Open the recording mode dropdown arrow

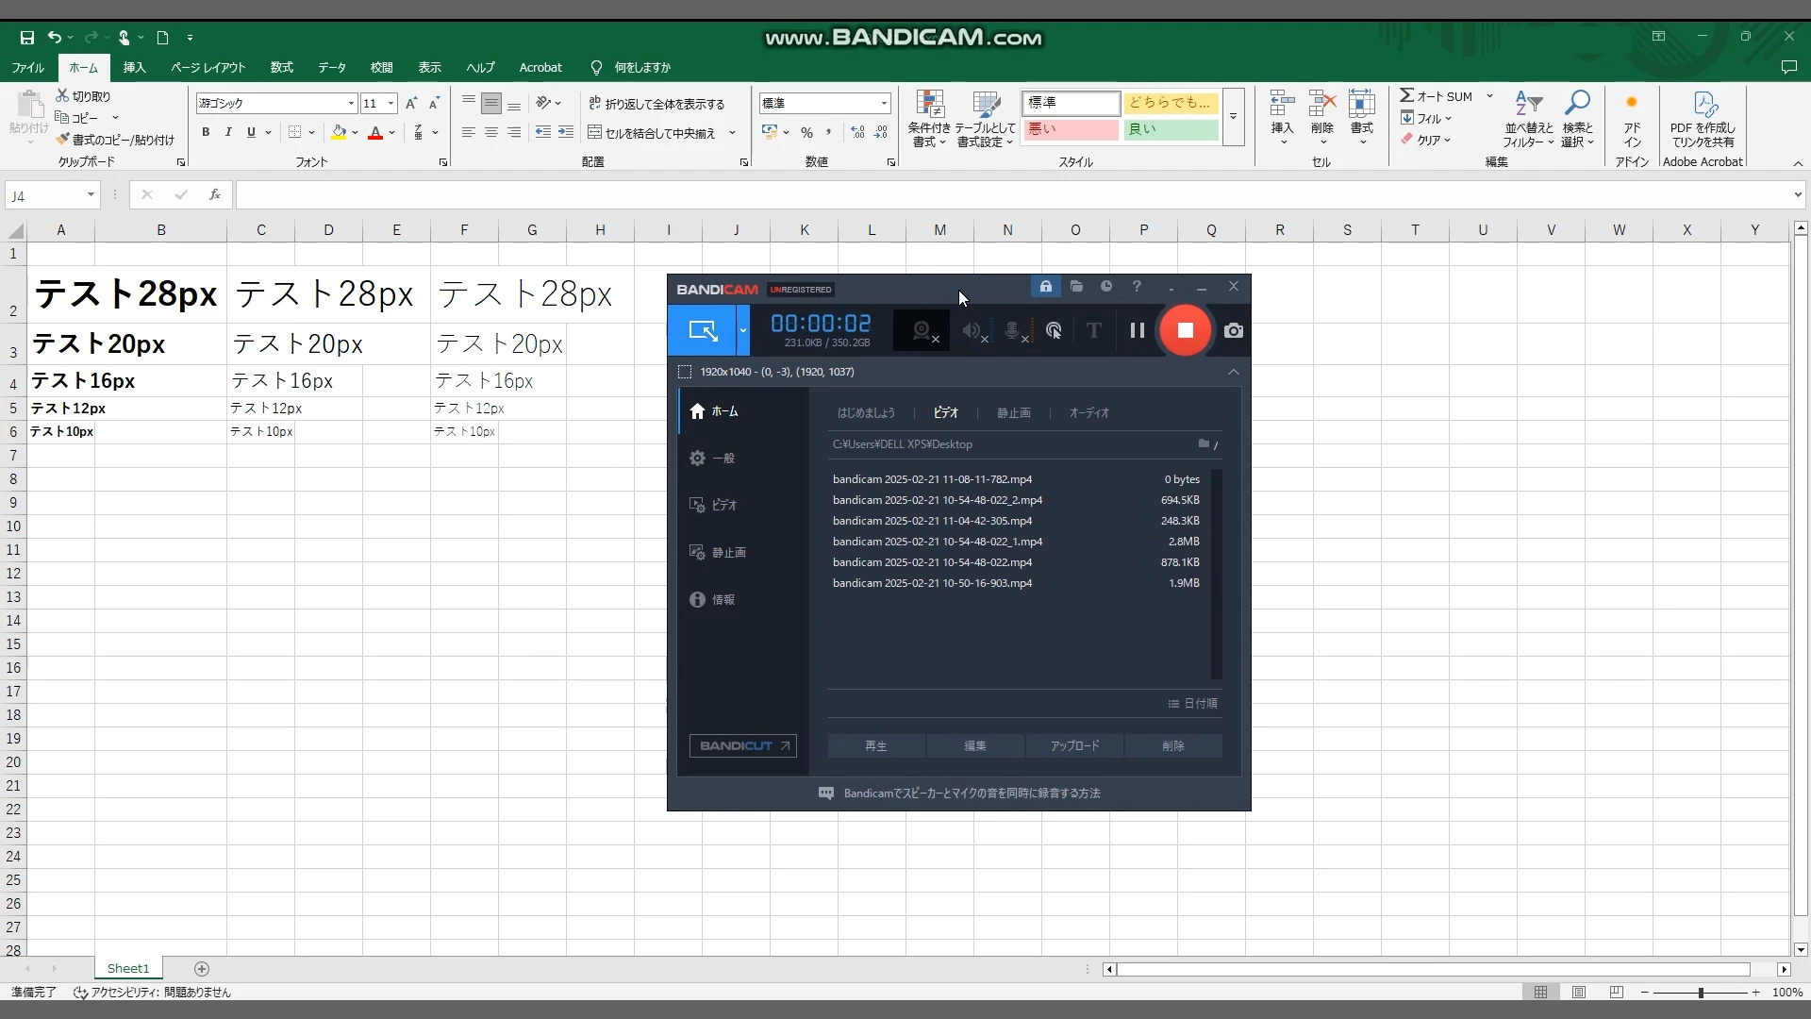(x=743, y=330)
